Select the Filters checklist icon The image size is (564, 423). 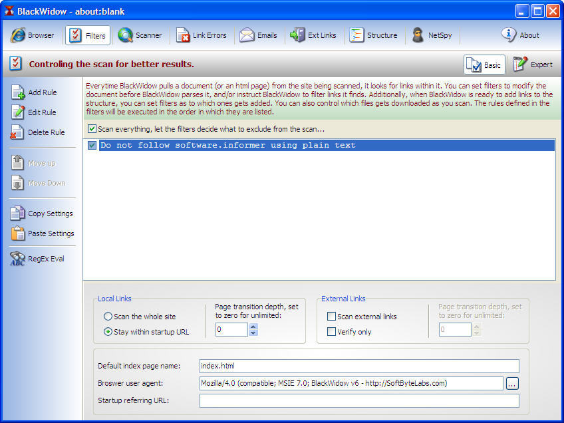(75, 35)
